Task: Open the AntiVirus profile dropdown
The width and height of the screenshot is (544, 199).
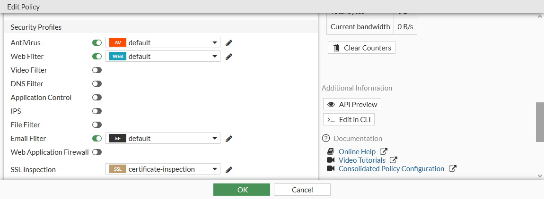Action: pyautogui.click(x=163, y=43)
